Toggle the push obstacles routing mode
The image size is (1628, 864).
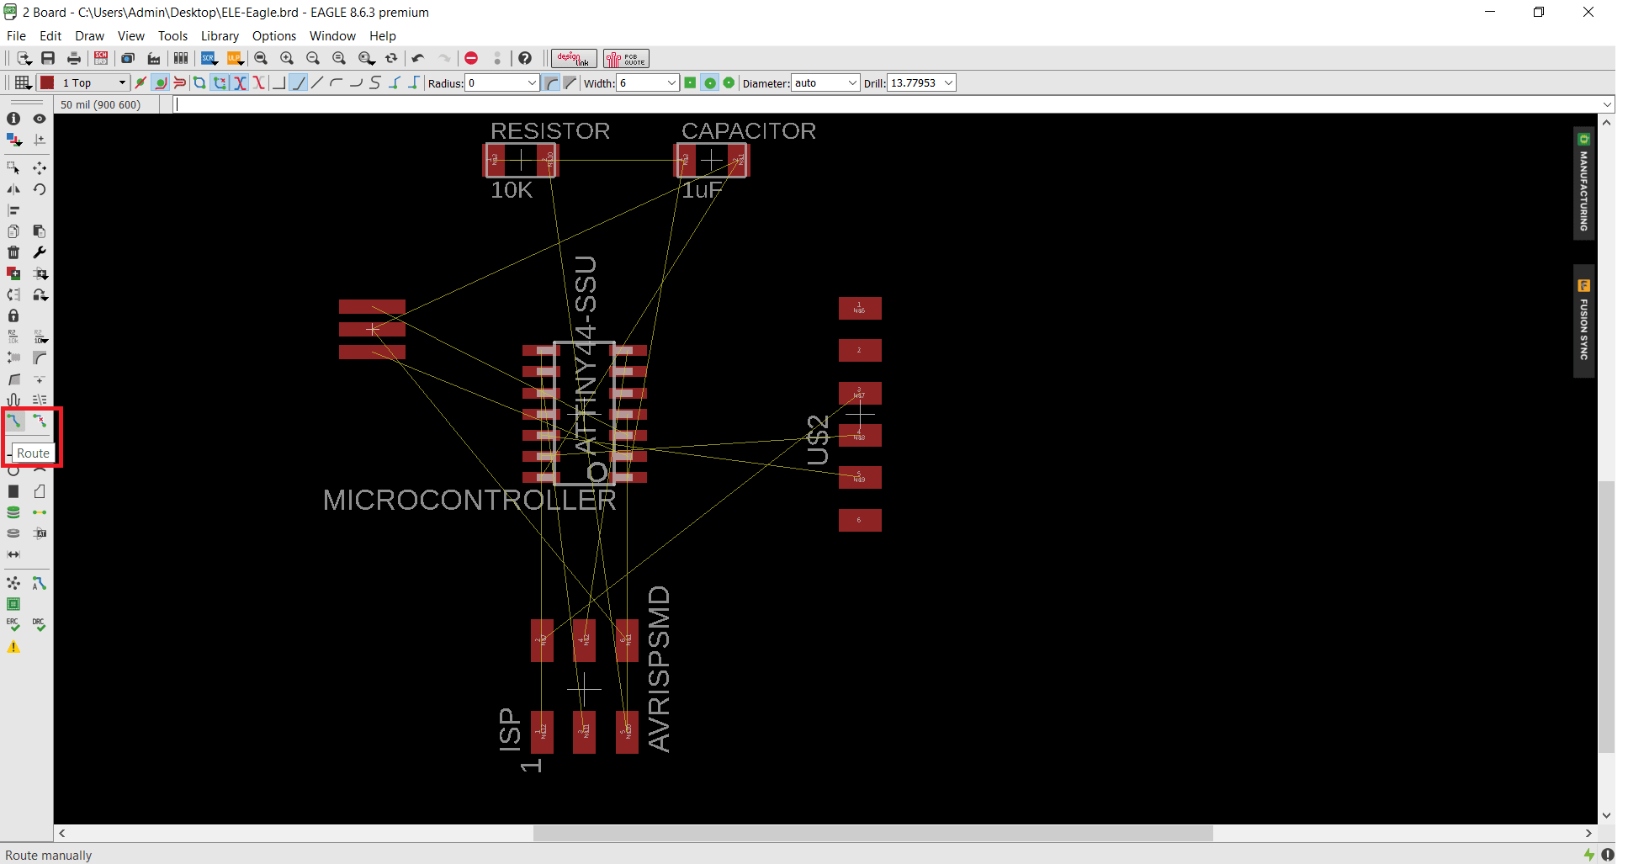pos(179,82)
